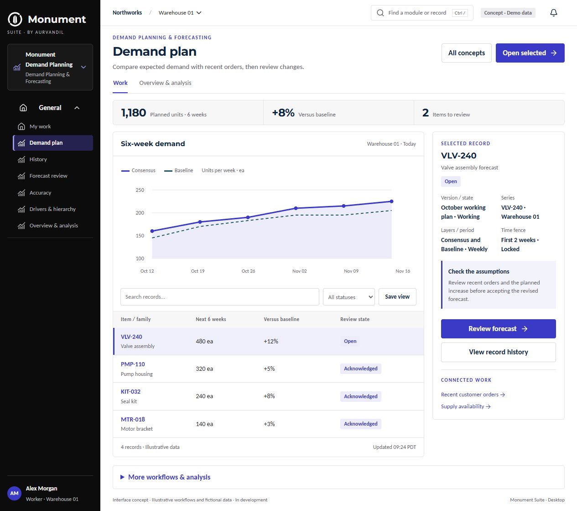Click the Nov 16 consensus data point
This screenshot has height=511, width=577.
391,201
